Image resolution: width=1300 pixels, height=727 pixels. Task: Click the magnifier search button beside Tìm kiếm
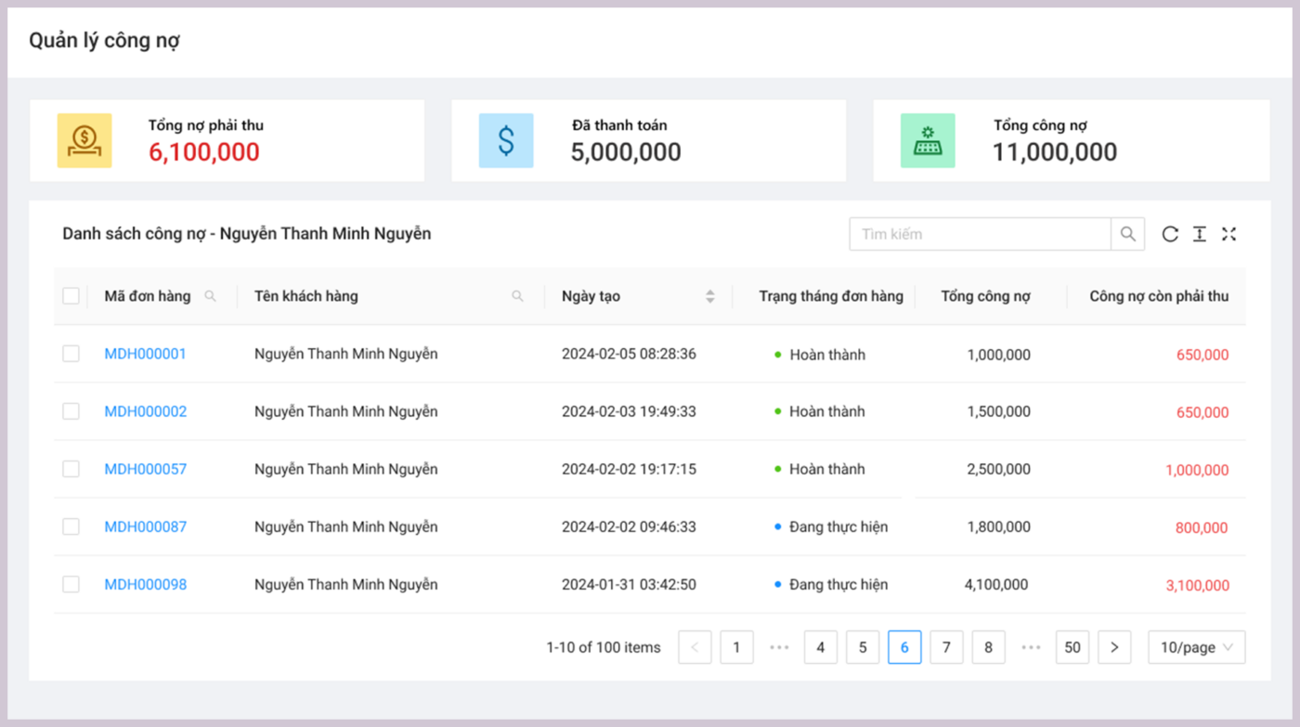(x=1128, y=234)
